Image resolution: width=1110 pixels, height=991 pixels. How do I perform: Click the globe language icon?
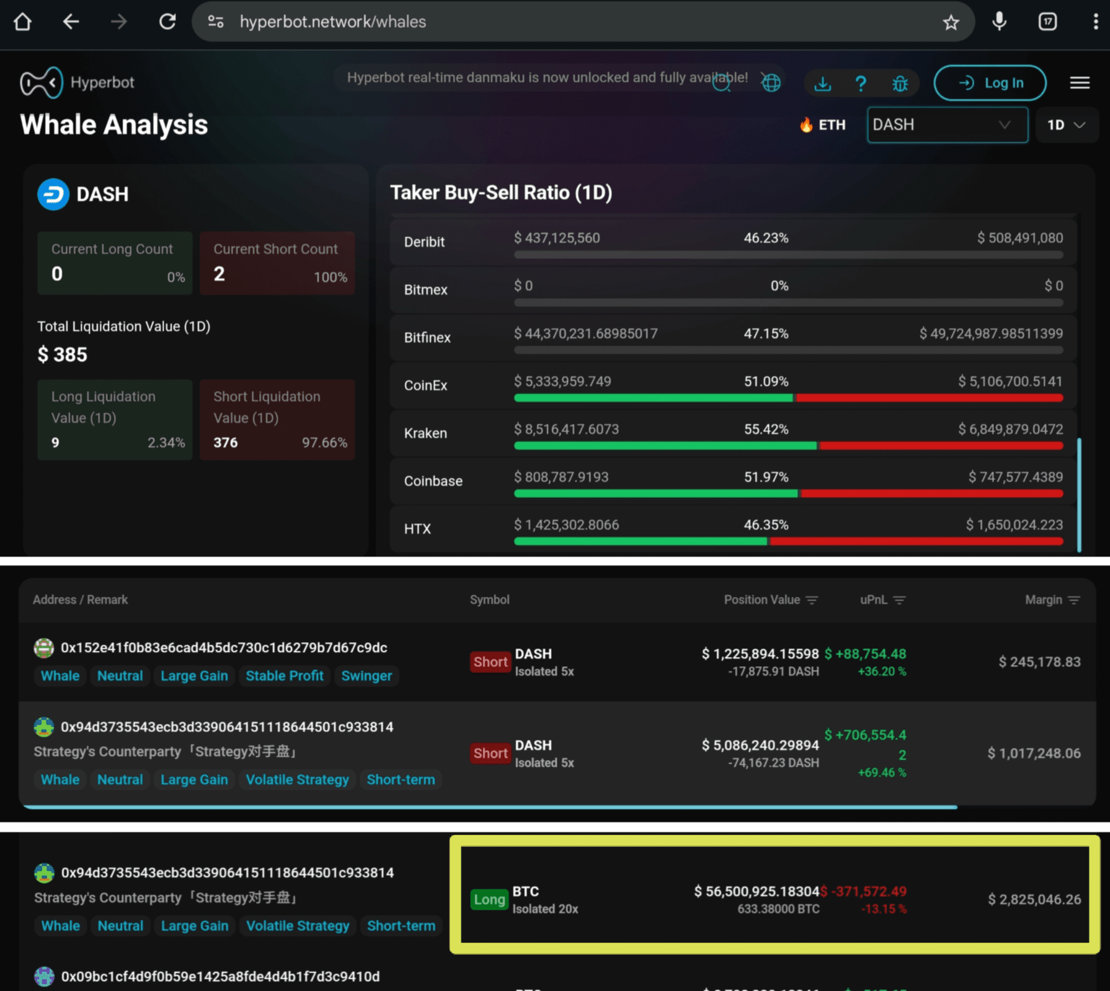click(x=771, y=82)
